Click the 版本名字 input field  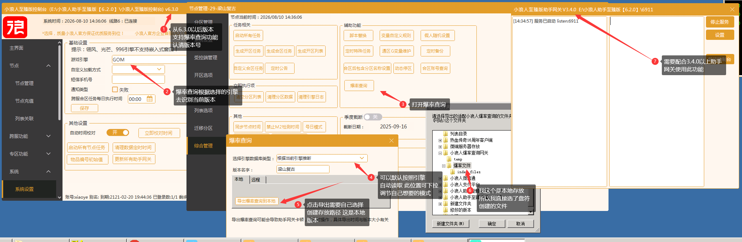click(303, 169)
